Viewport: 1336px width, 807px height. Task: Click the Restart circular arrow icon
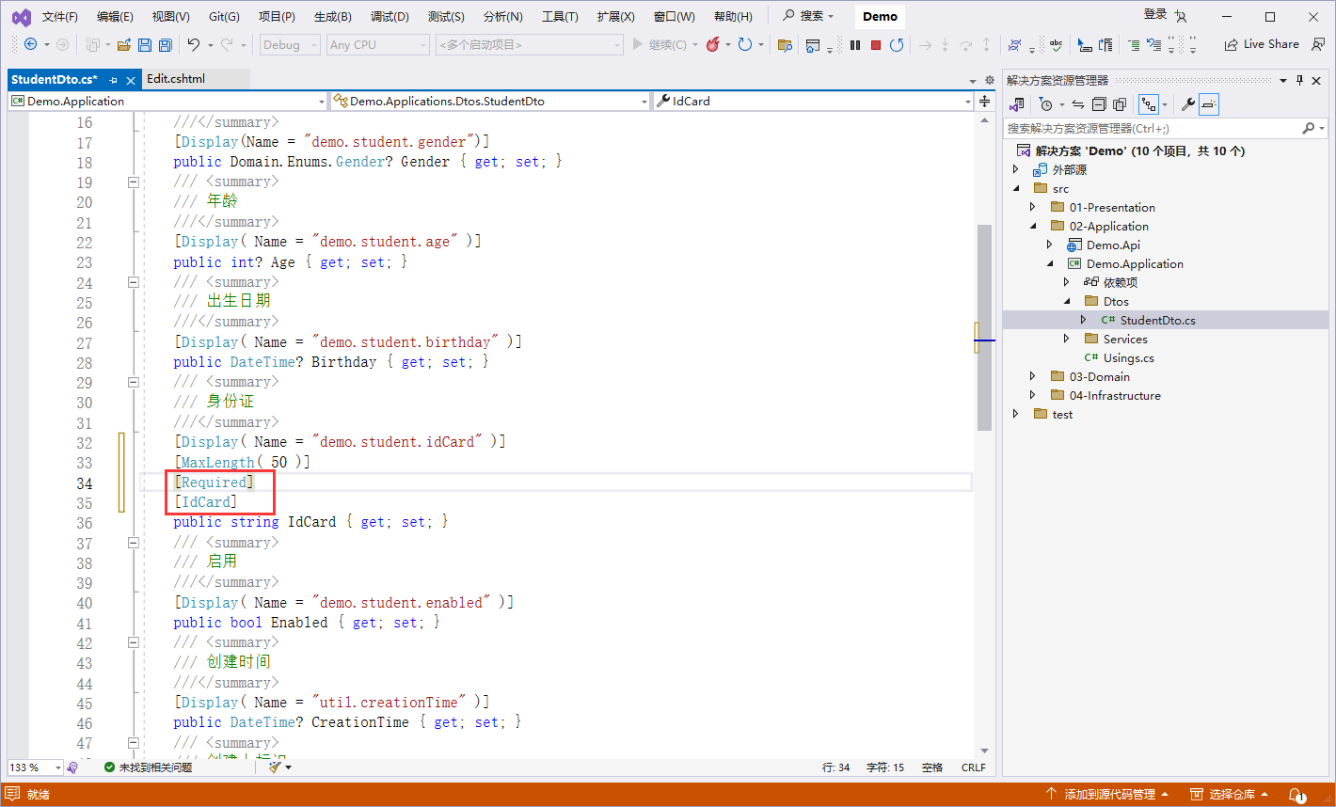pyautogui.click(x=744, y=44)
